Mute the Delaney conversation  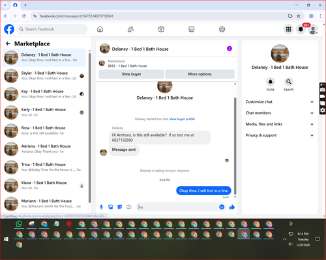click(x=271, y=82)
